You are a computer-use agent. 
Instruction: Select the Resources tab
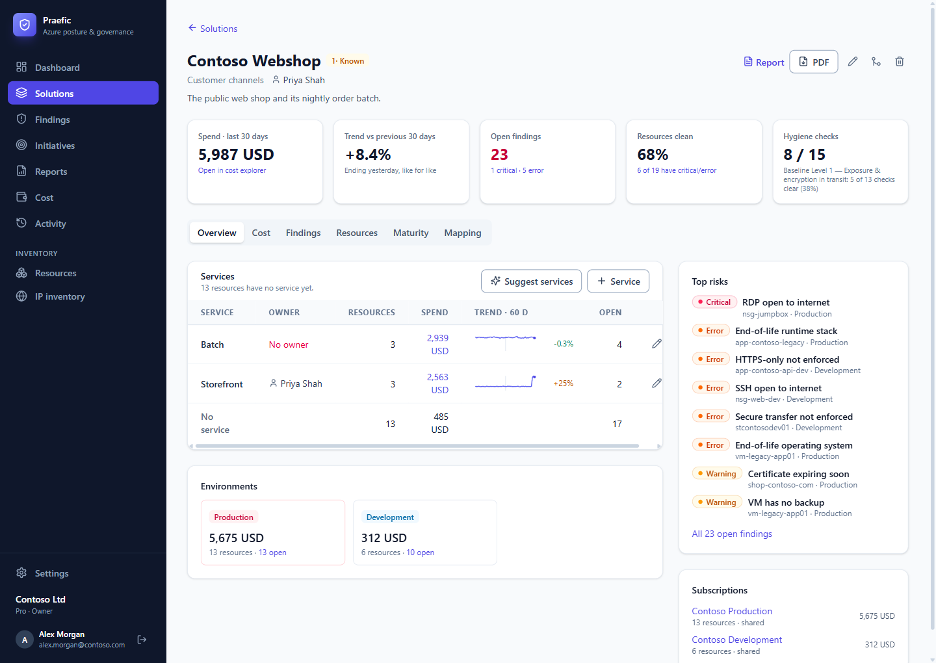click(x=357, y=233)
